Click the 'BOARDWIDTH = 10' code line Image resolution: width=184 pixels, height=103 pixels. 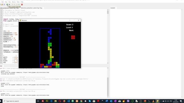coord(9,38)
